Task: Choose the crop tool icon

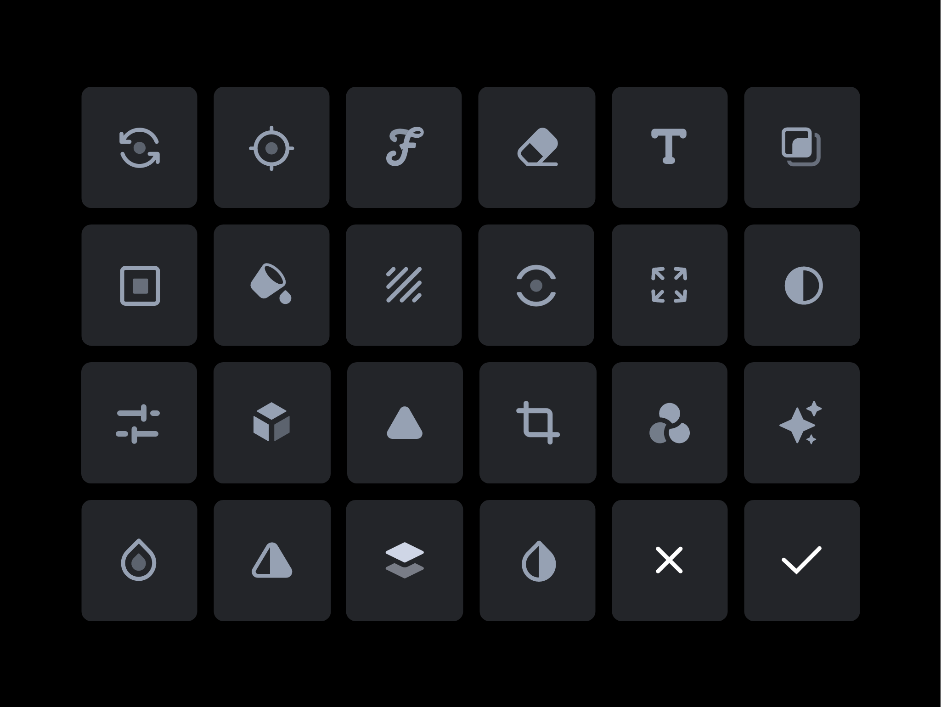Action: click(x=538, y=423)
